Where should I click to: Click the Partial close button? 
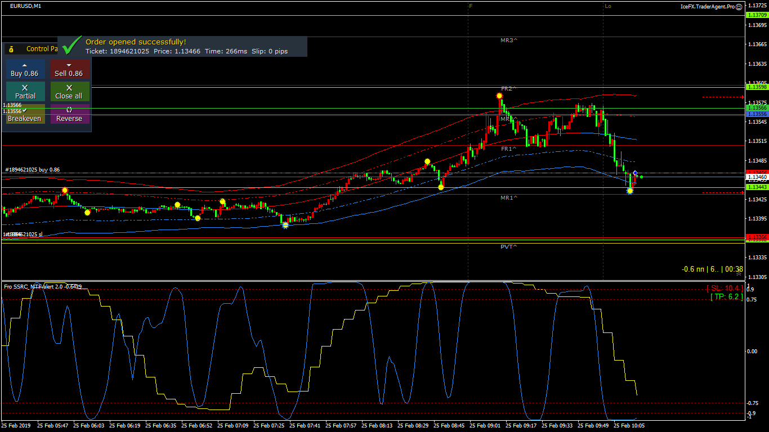coord(25,92)
